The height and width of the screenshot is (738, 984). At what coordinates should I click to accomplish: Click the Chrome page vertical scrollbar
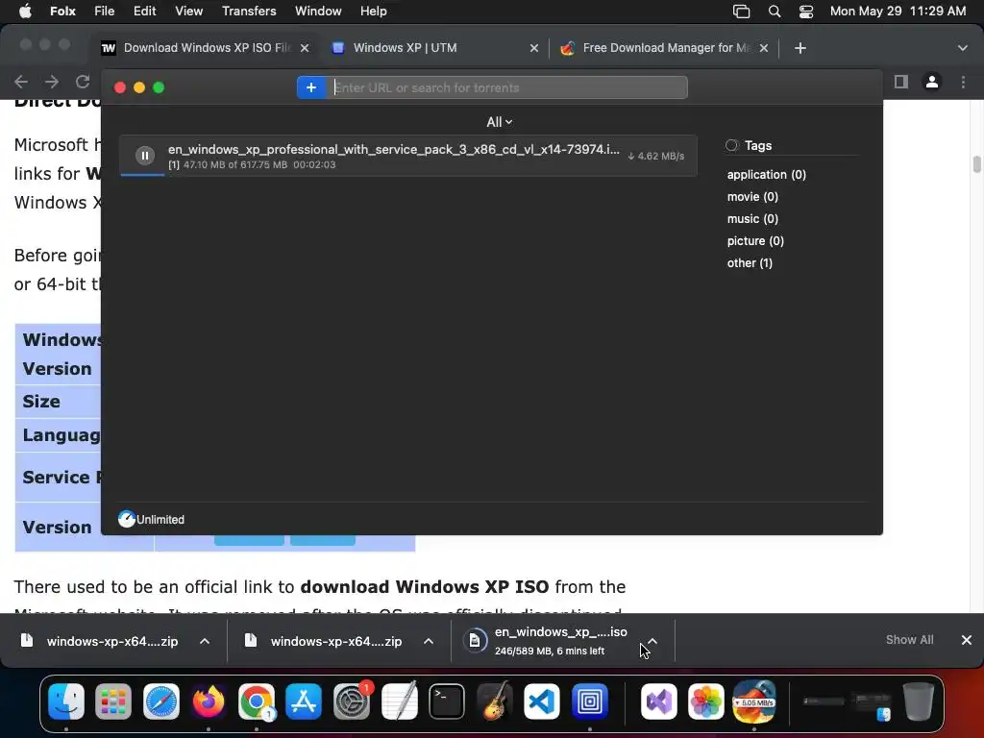click(977, 163)
